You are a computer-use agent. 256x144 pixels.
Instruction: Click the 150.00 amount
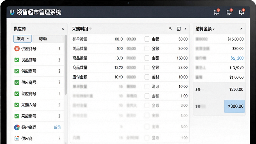point(182,58)
